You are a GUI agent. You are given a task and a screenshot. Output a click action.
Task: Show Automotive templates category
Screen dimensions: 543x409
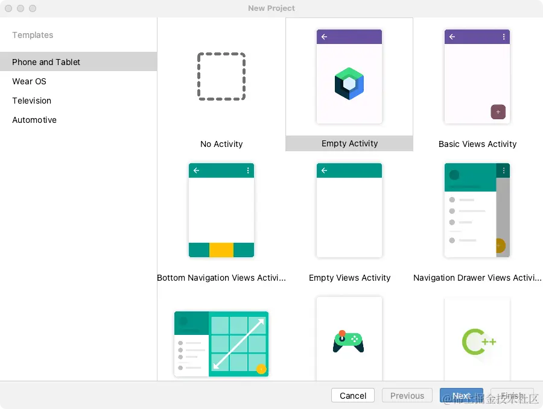tap(78, 120)
